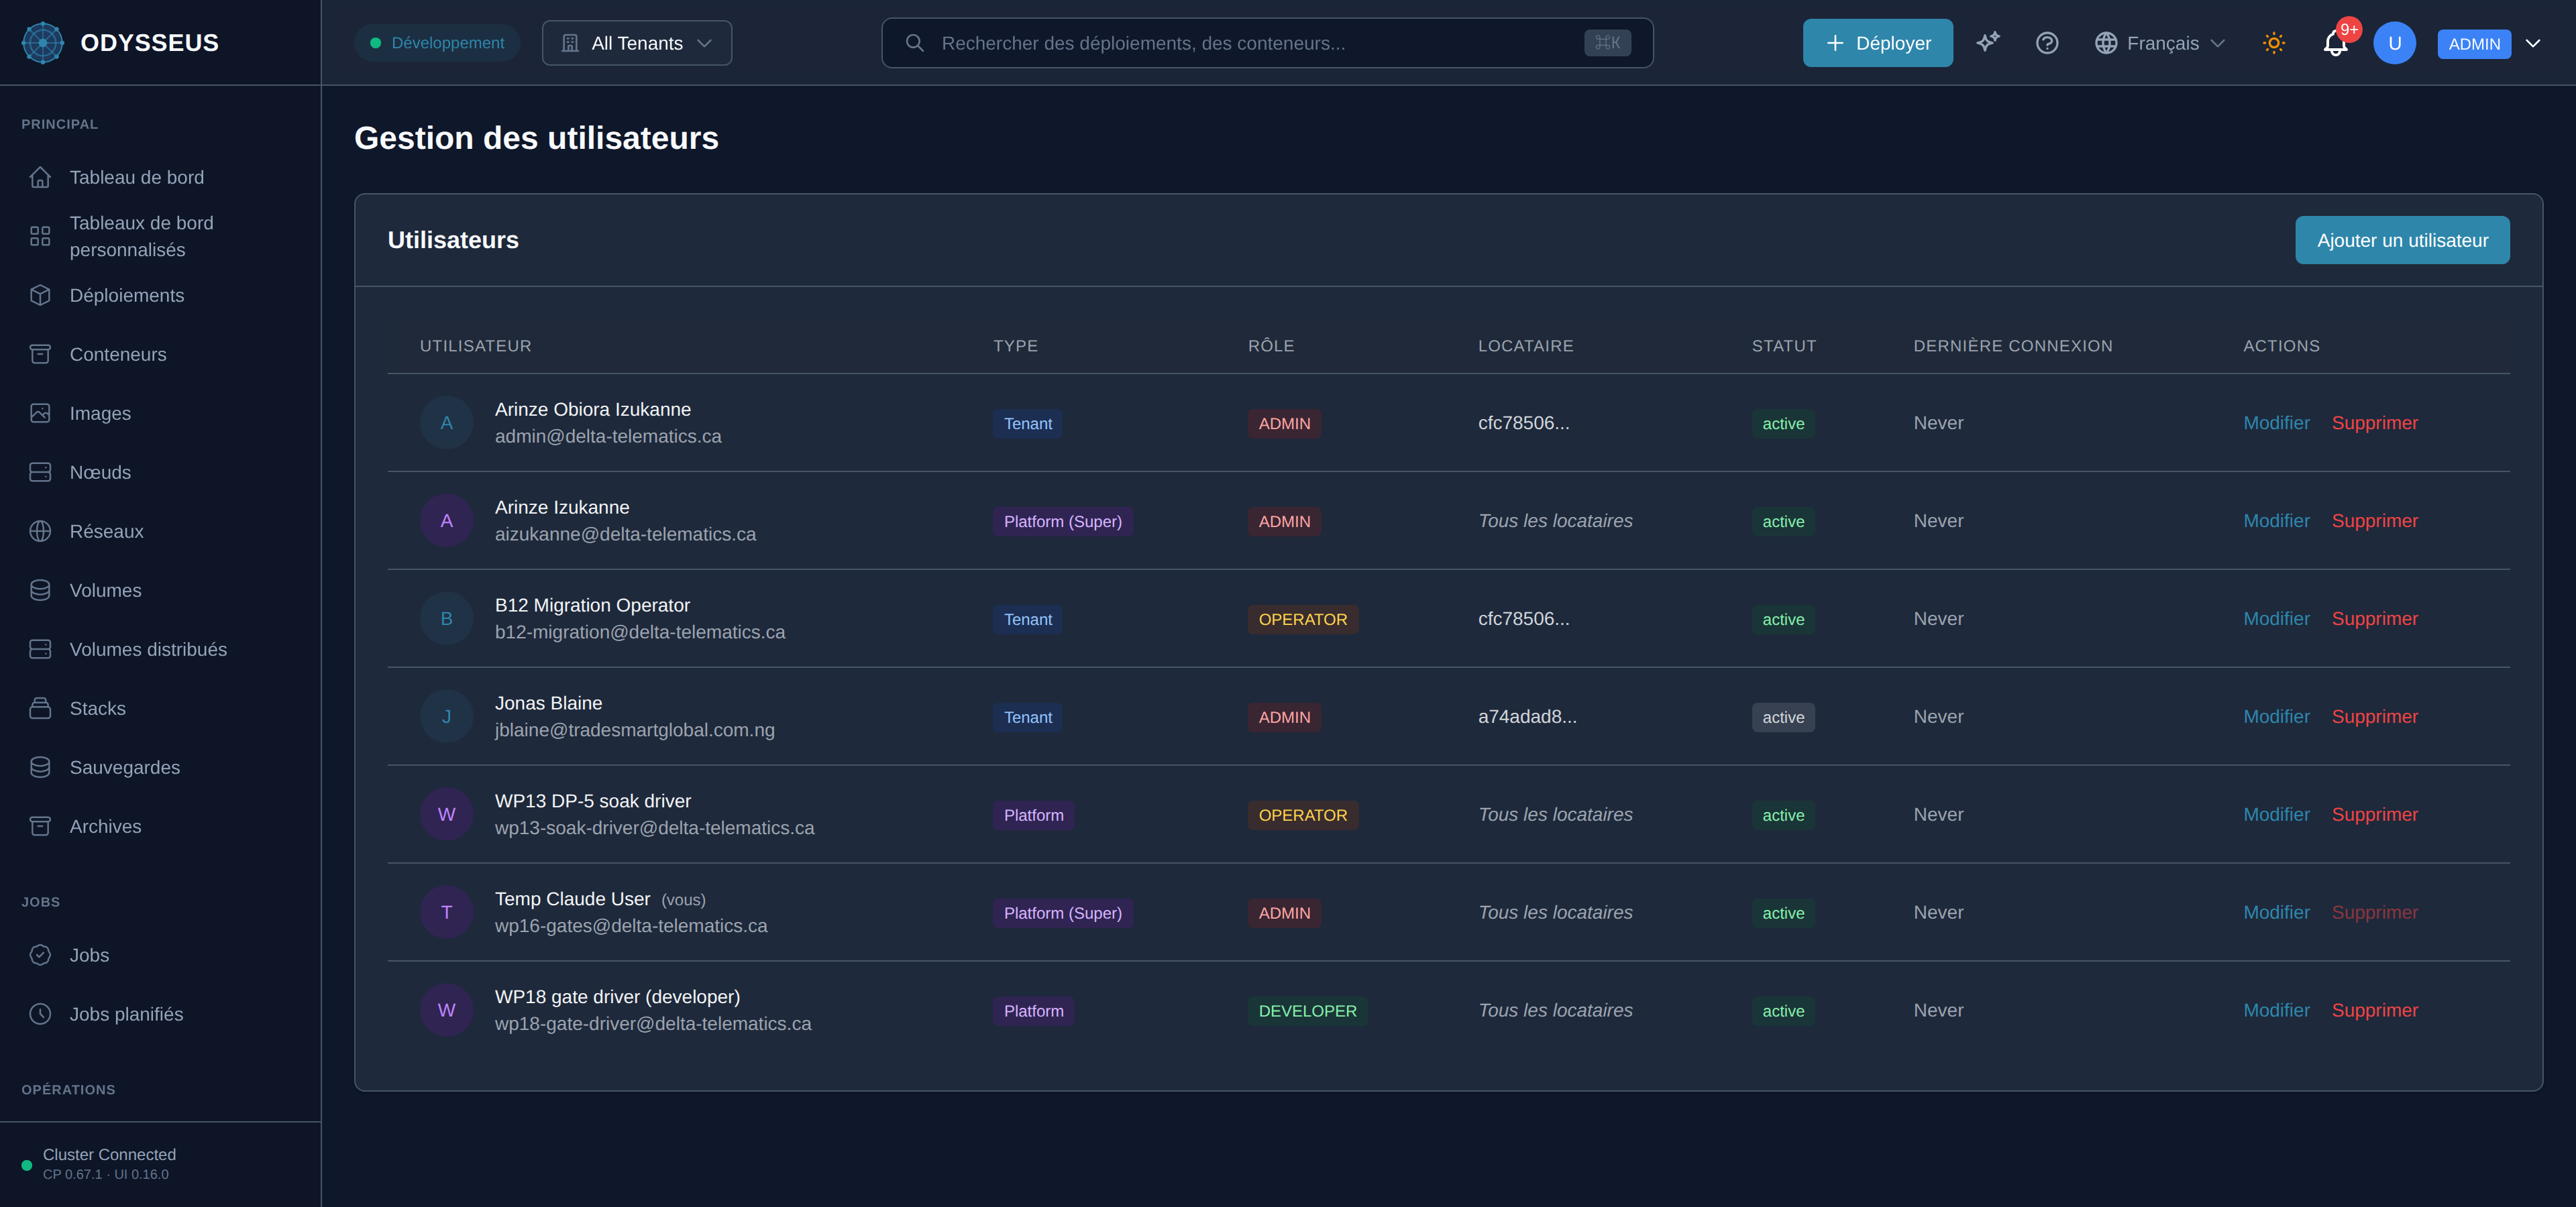
Task: Click Modifier for Jonas Blaine
Action: click(2276, 716)
